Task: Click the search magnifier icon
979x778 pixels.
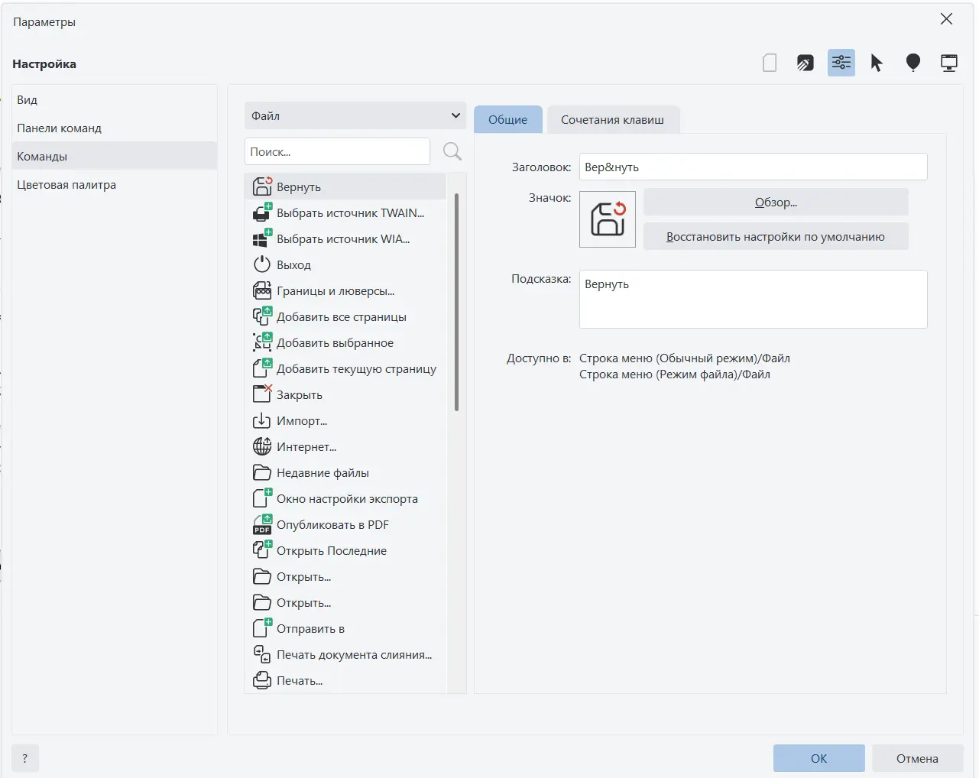Action: (452, 152)
